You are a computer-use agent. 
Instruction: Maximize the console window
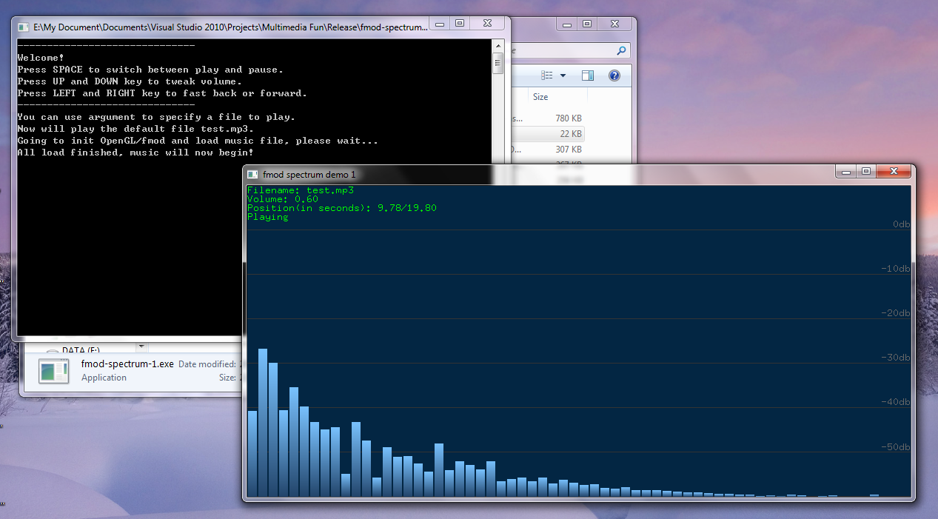click(x=460, y=24)
